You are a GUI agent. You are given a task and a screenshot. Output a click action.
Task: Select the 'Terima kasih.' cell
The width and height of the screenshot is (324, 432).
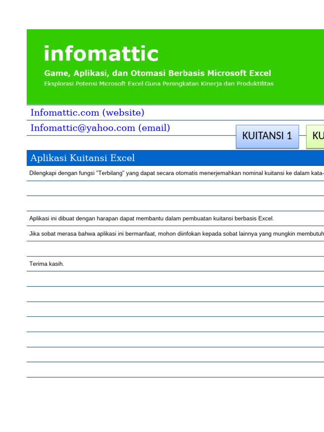tap(46, 264)
